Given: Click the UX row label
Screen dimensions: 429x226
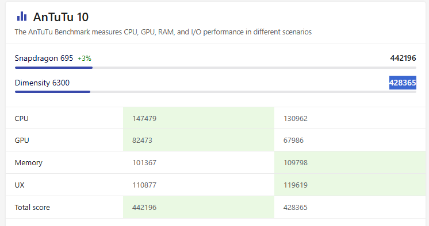Looking at the screenshot, I should coord(20,185).
